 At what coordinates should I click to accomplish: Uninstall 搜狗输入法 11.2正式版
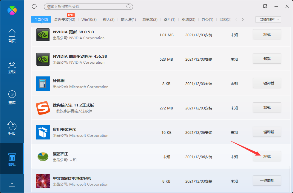pos(267,107)
